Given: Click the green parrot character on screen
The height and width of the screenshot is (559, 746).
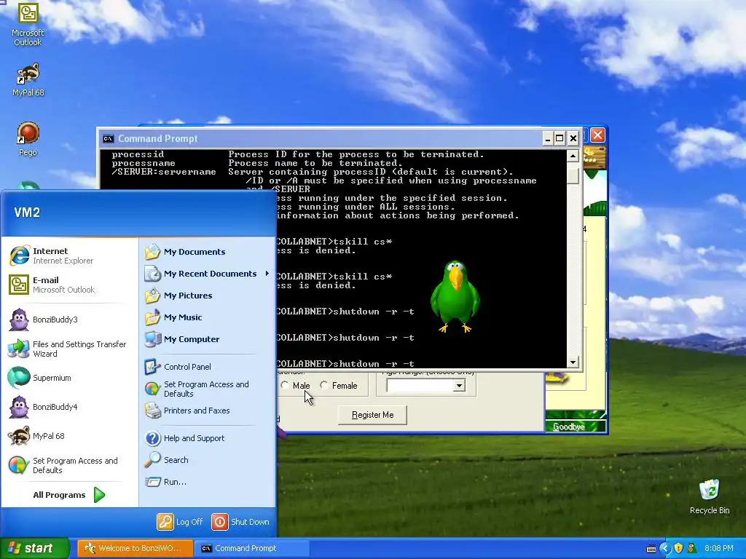Looking at the screenshot, I should pyautogui.click(x=455, y=297).
